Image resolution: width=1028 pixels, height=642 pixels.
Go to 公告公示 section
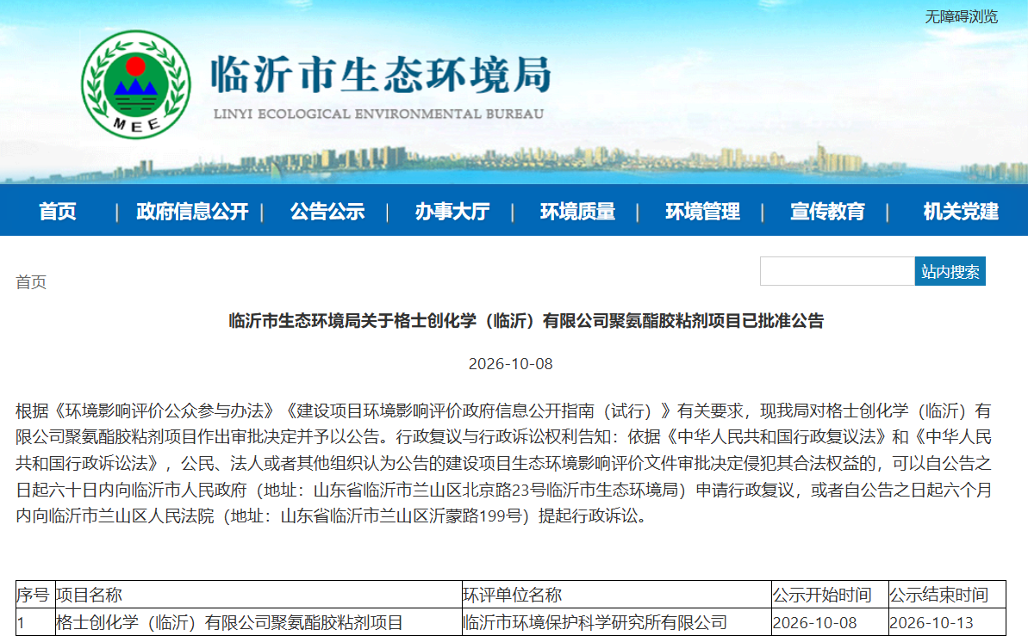coord(327,212)
